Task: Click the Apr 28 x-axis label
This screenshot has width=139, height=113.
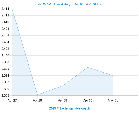Action: pyautogui.click(x=37, y=101)
